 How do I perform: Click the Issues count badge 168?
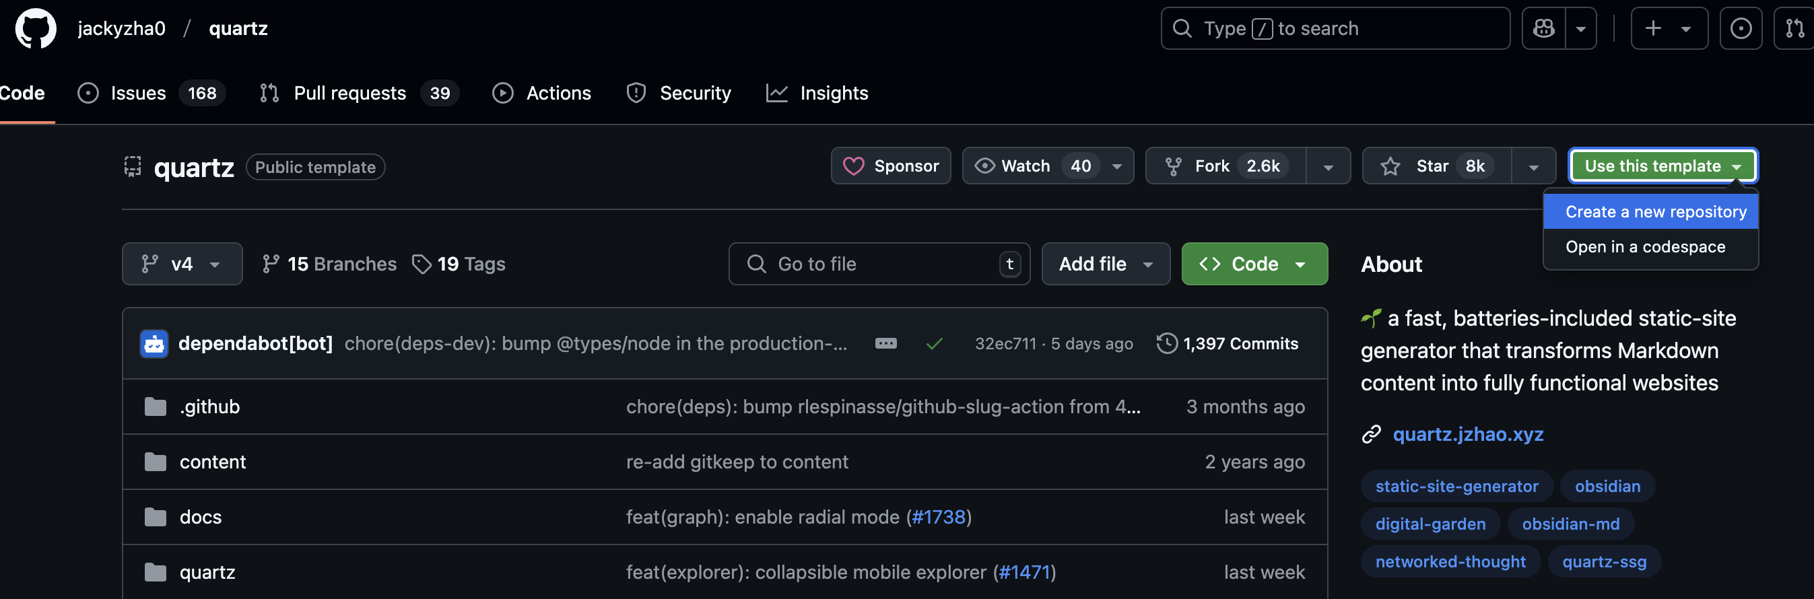coord(202,93)
